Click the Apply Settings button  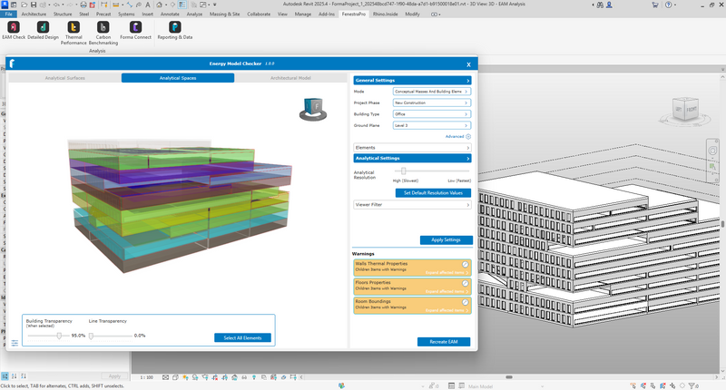coord(446,240)
